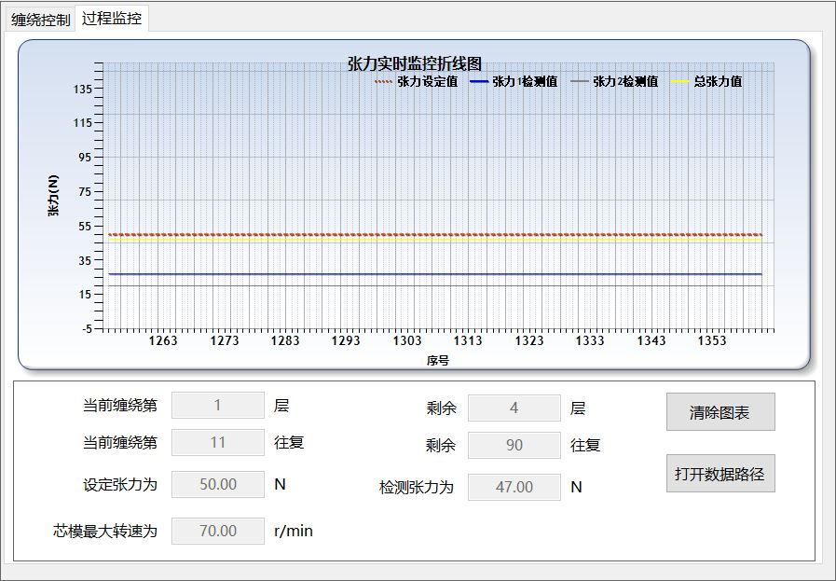
Task: Click the 张力1检测值 legend label
Action: click(x=525, y=82)
